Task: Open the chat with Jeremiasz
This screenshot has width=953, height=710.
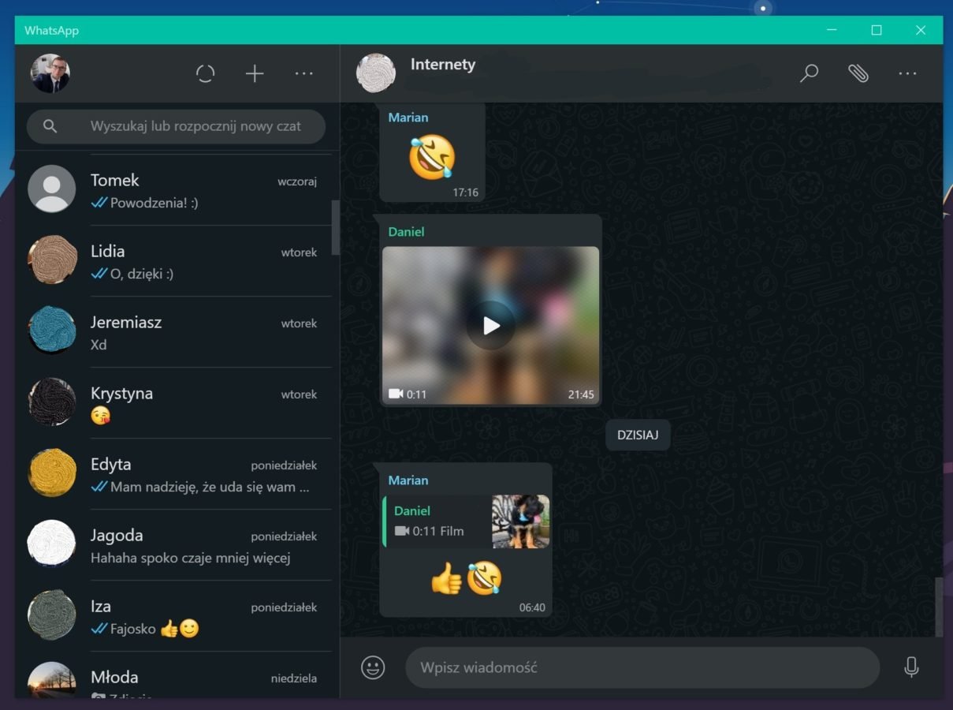Action: pos(177,332)
